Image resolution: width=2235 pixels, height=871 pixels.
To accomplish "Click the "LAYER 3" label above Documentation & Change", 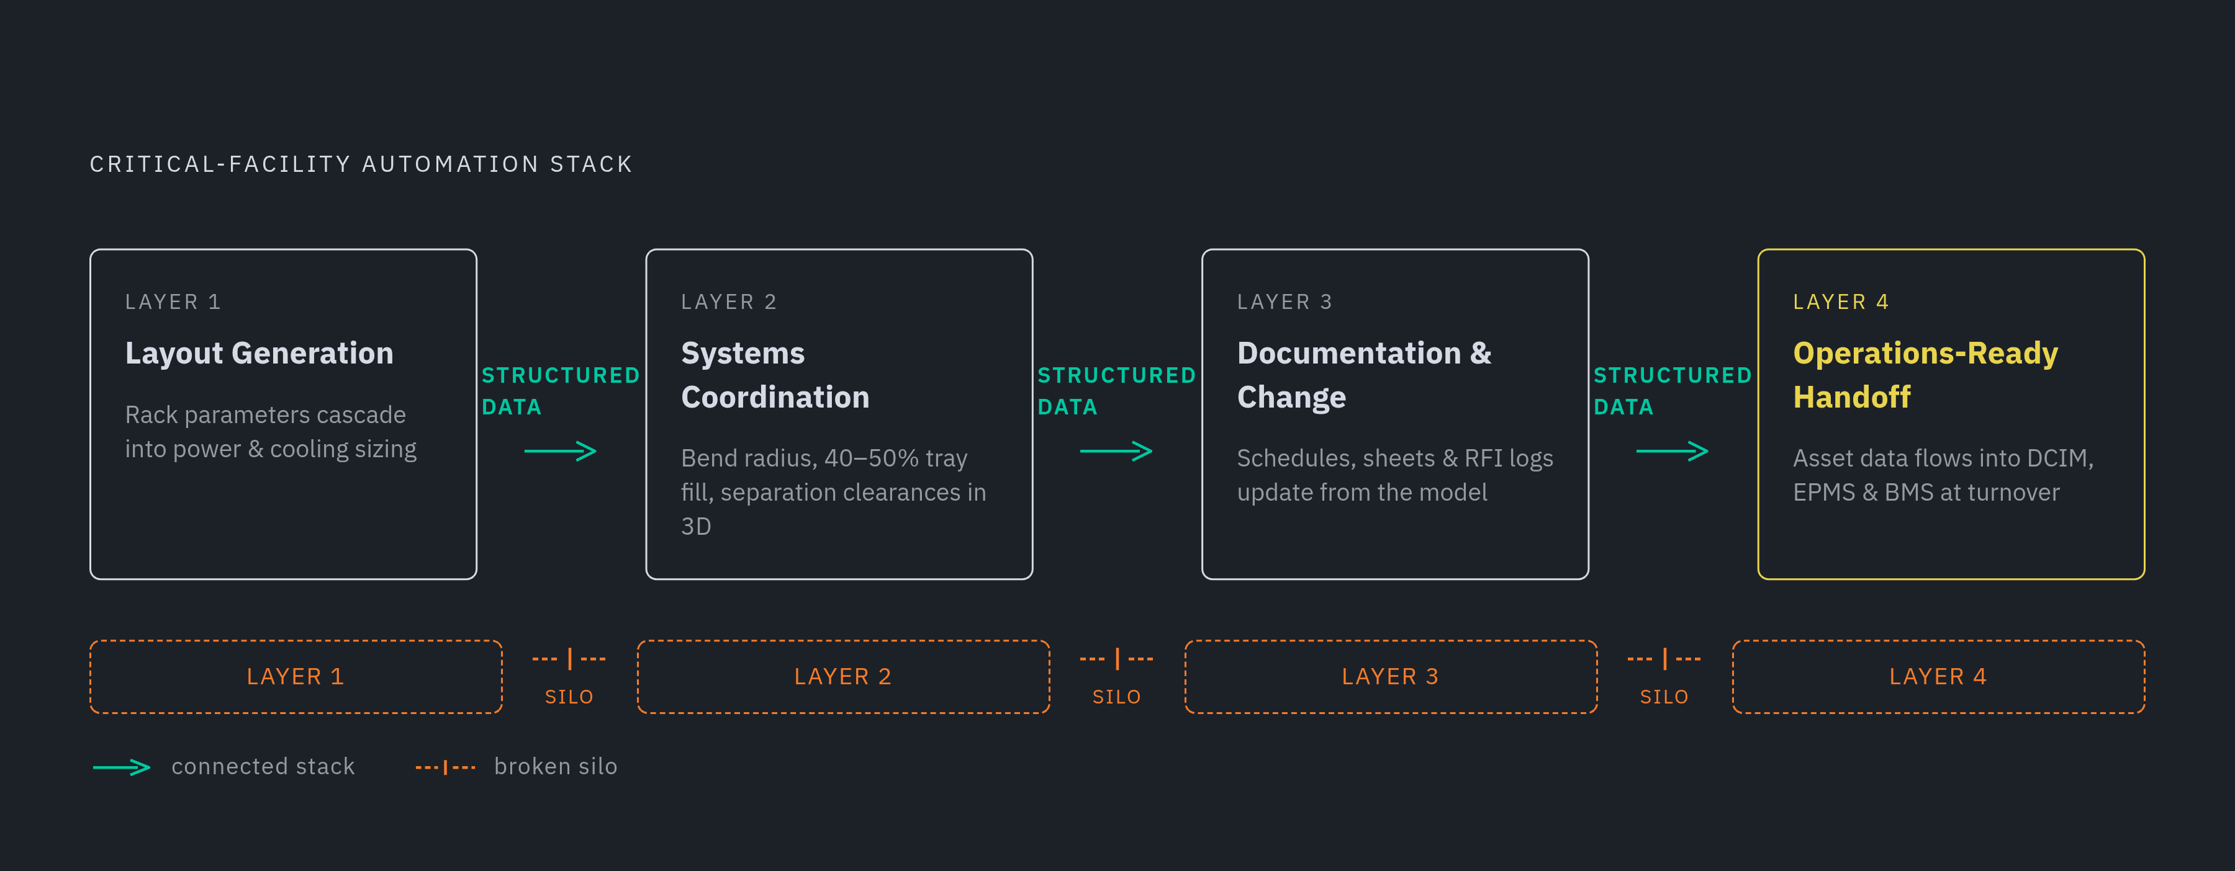I will [1285, 301].
